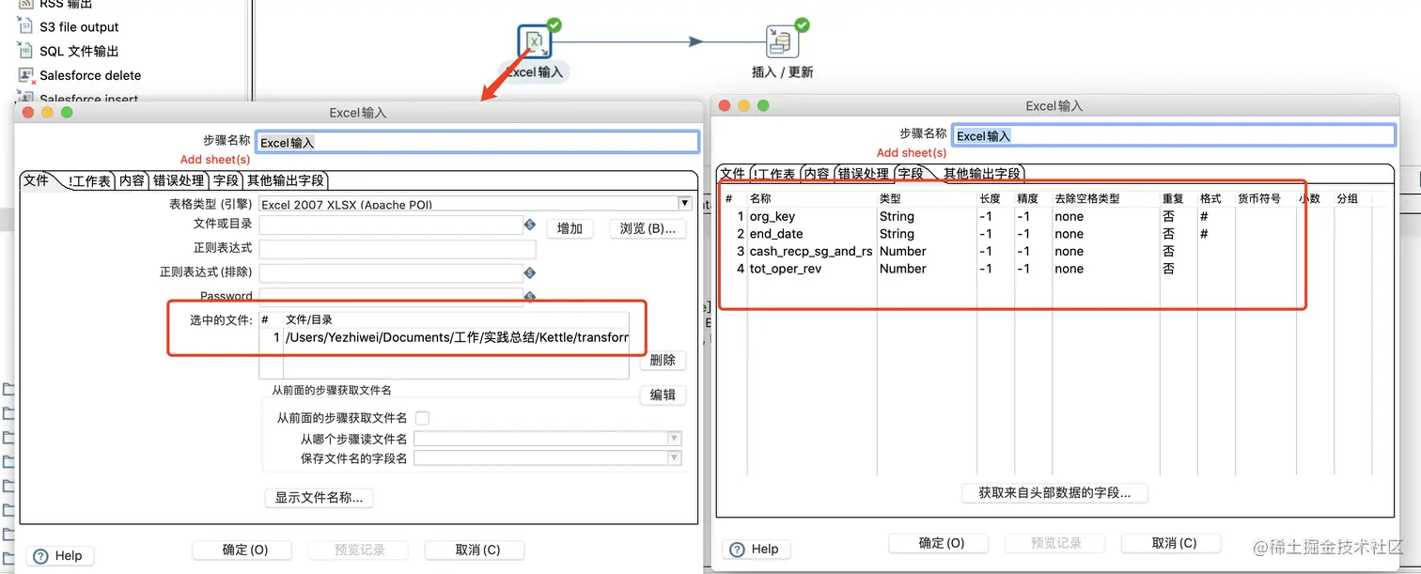This screenshot has width=1421, height=574.
Task: Enable 从前面的步骤获取文件名 checkbox
Action: 420,418
